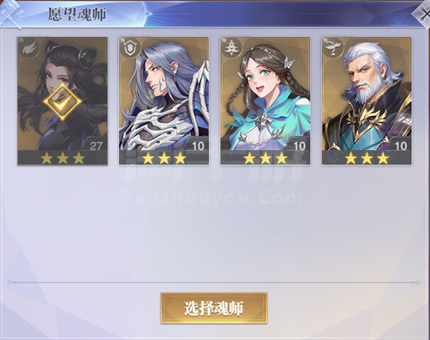Select the white-bearded elder card
Image resolution: width=430 pixels, height=340 pixels.
[367, 101]
